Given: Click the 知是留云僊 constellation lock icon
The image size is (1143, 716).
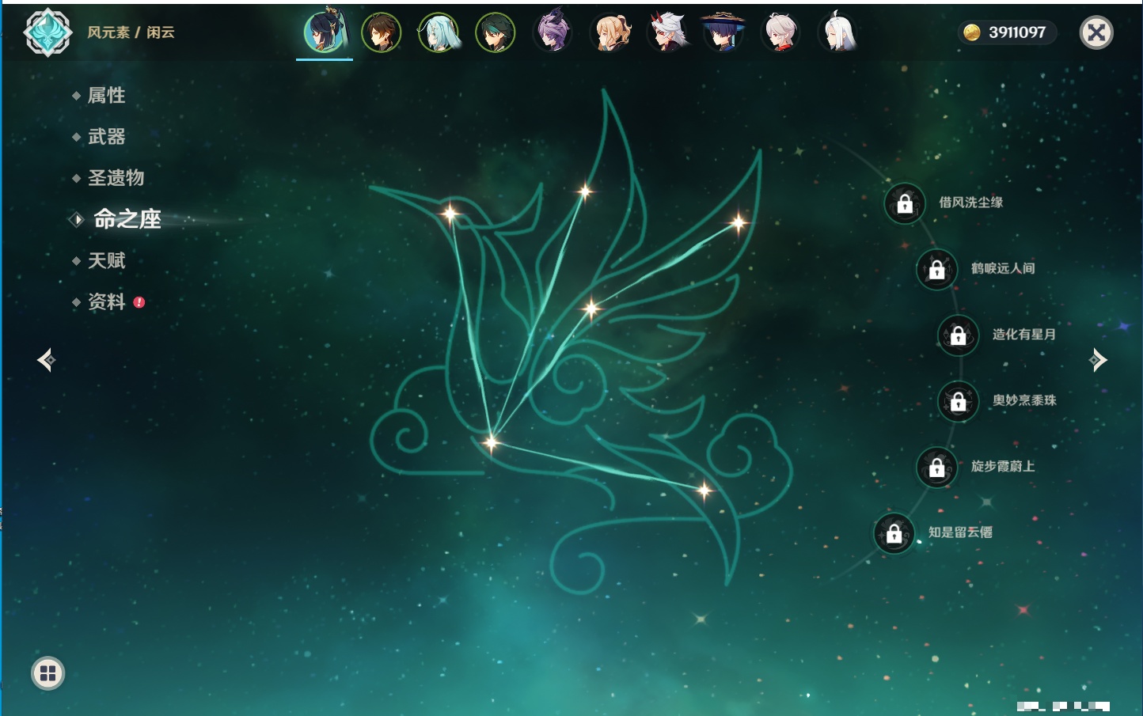Looking at the screenshot, I should coord(894,533).
